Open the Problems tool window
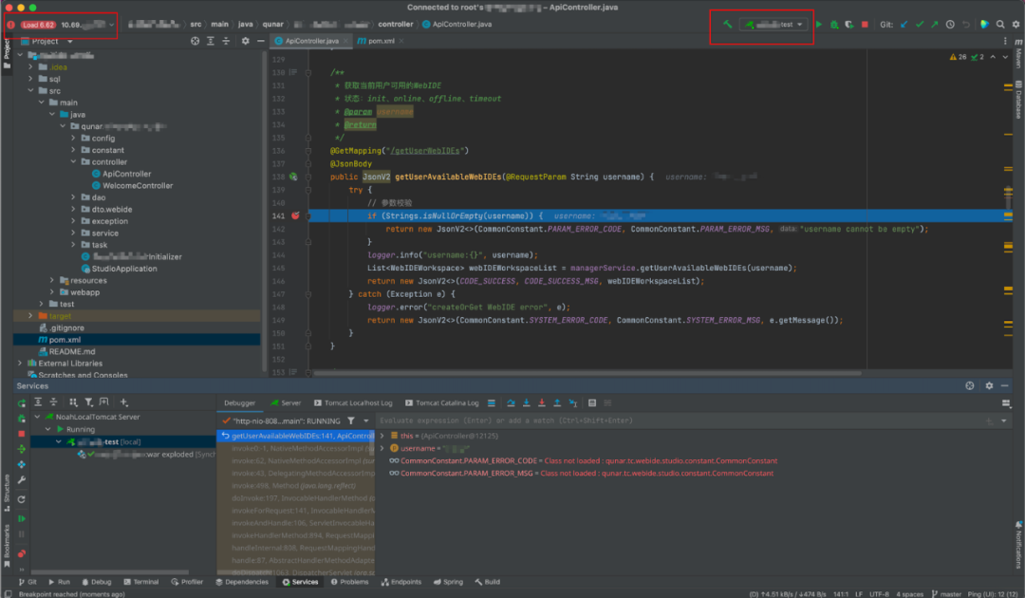Viewport: 1025px width, 598px height. click(349, 582)
